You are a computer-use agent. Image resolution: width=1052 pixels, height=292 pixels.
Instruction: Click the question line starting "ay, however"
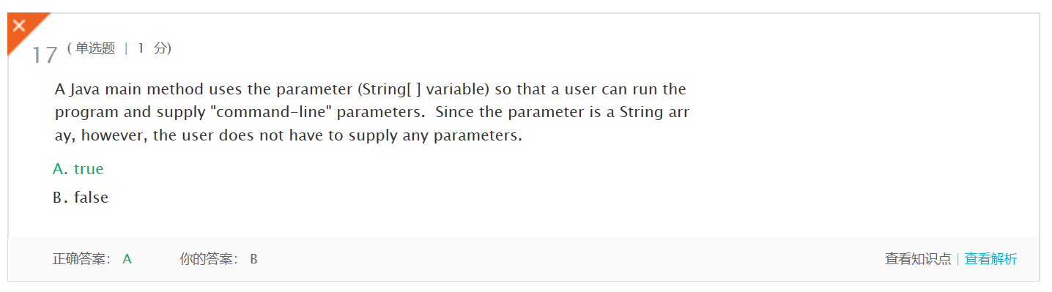289,137
